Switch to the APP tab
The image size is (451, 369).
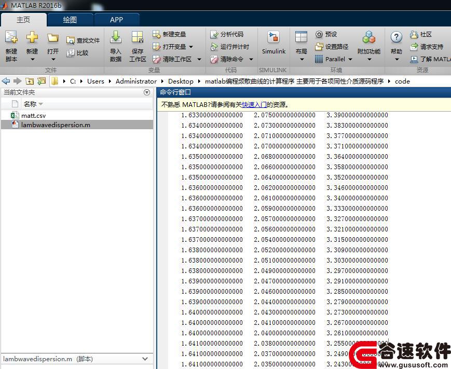tap(116, 20)
